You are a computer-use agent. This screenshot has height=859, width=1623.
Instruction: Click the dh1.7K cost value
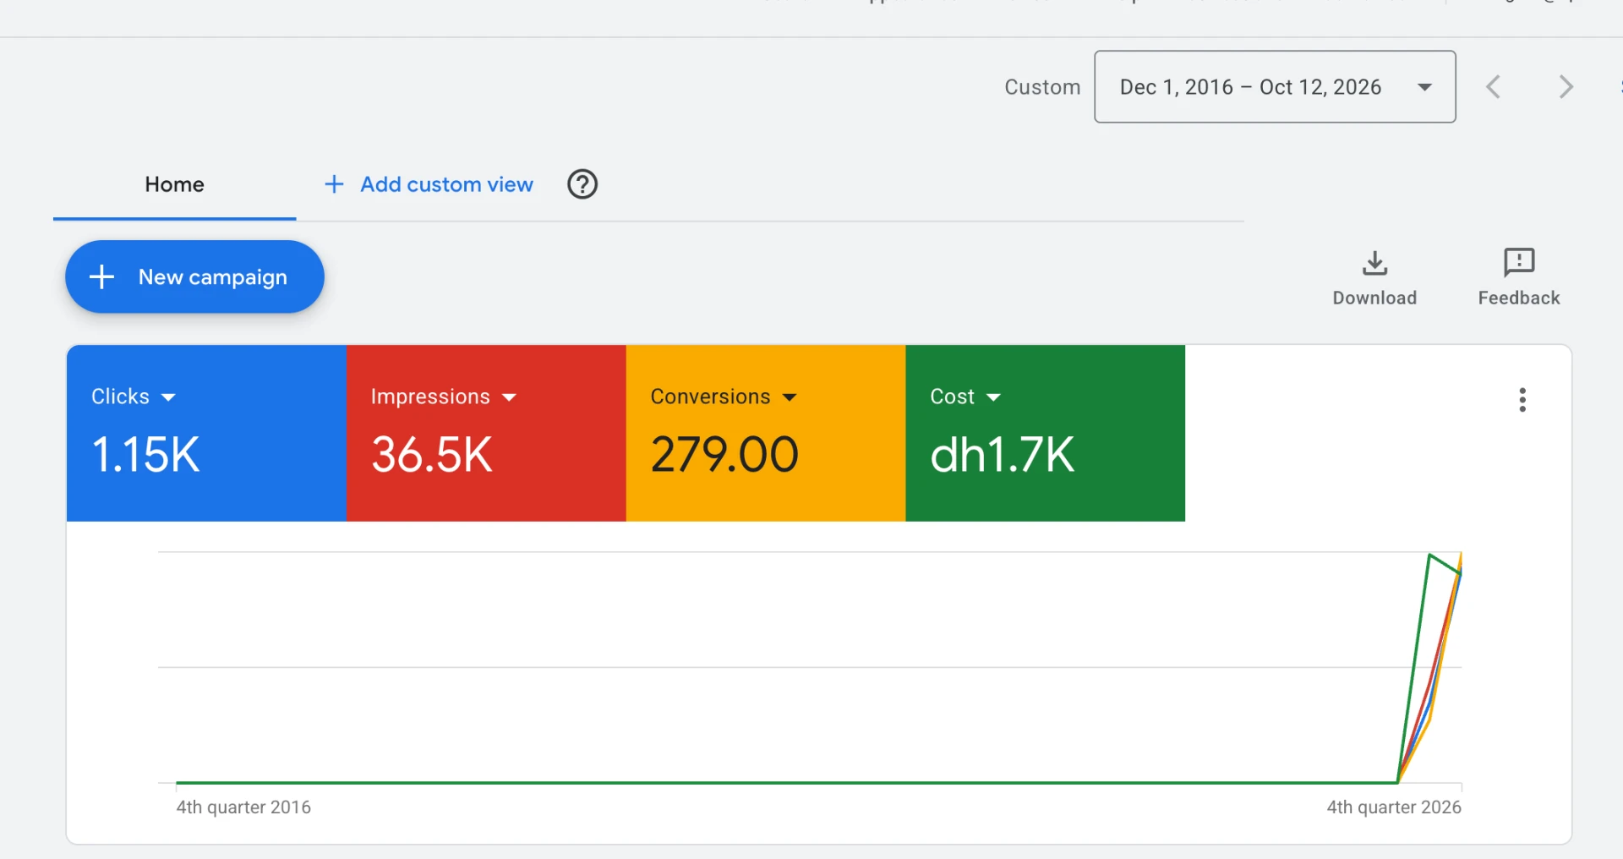pyautogui.click(x=1003, y=455)
